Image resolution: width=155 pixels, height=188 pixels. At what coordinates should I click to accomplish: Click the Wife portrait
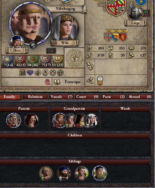tap(65, 28)
